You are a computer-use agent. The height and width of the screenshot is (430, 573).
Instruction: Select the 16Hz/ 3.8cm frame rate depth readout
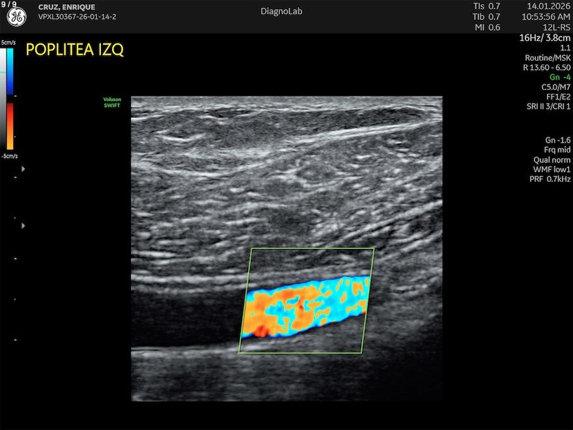click(544, 38)
